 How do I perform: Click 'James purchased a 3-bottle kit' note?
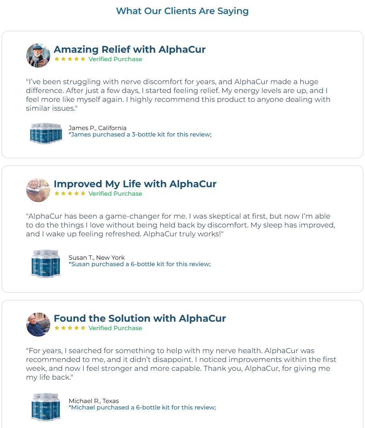pos(140,134)
